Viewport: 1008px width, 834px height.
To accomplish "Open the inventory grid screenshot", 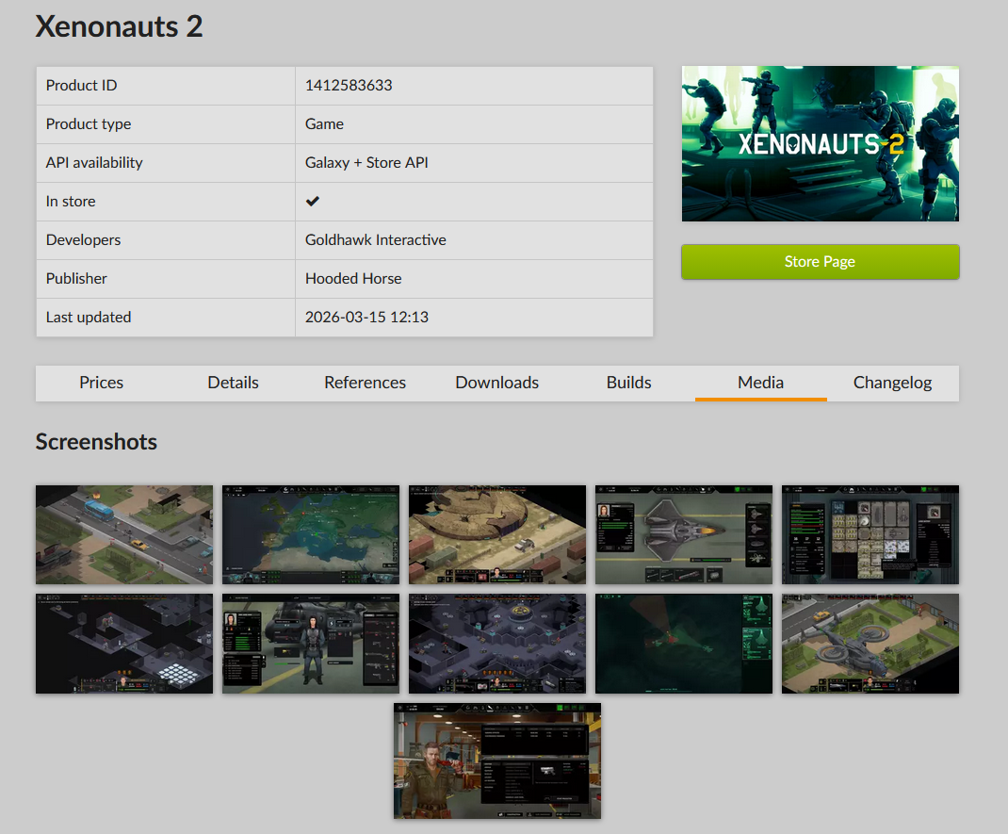I will pos(870,534).
